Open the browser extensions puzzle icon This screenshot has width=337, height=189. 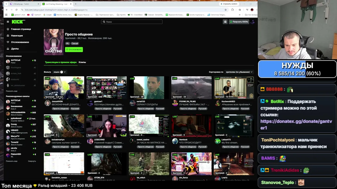(232, 10)
